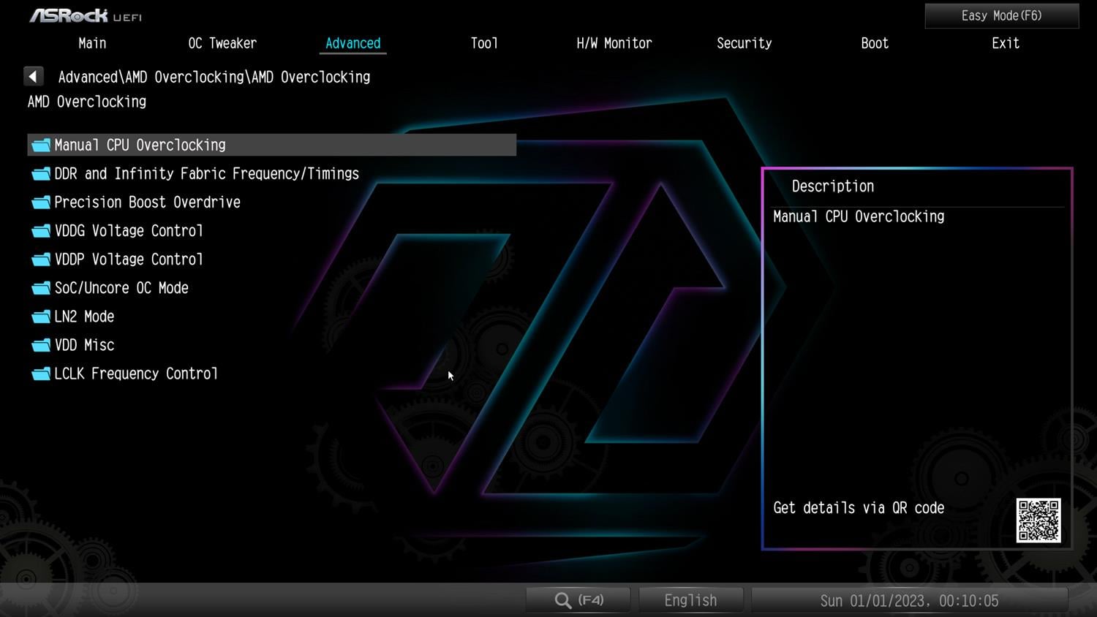Click the folder icon for Manual CPU Overclocking

(x=41, y=145)
